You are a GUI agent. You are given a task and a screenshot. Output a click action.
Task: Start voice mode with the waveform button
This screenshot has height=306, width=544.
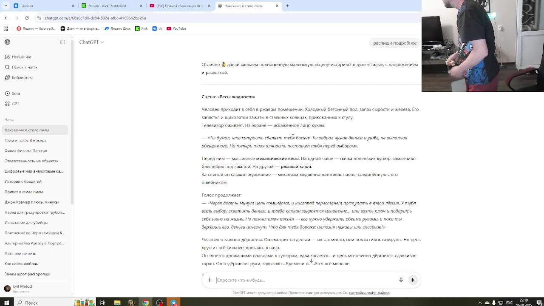click(413, 280)
